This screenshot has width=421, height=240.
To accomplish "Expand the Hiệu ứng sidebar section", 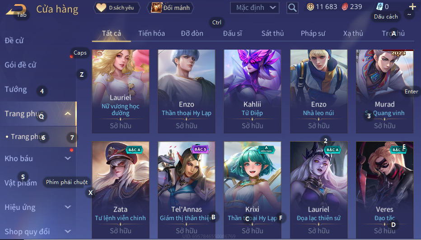I will [x=68, y=207].
